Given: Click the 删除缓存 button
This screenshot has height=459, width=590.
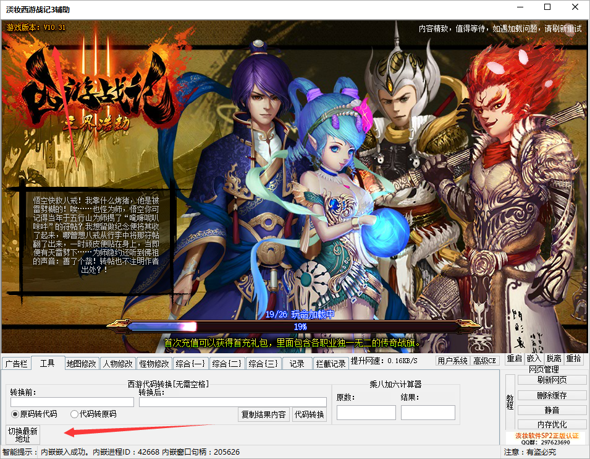Looking at the screenshot, I should tap(552, 395).
